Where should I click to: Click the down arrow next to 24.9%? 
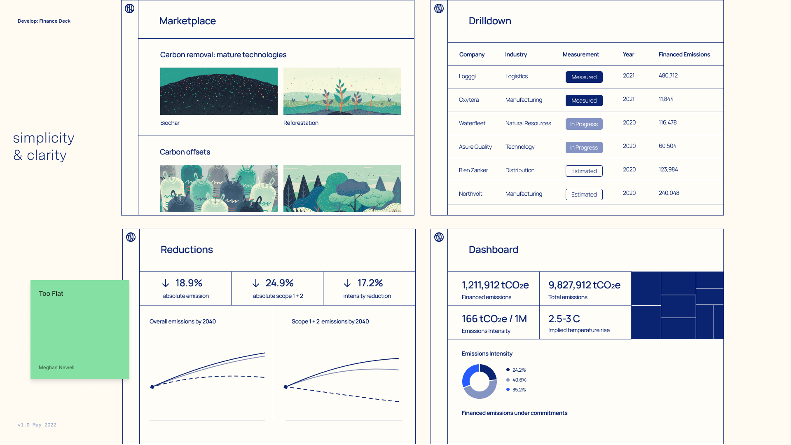[x=256, y=283]
